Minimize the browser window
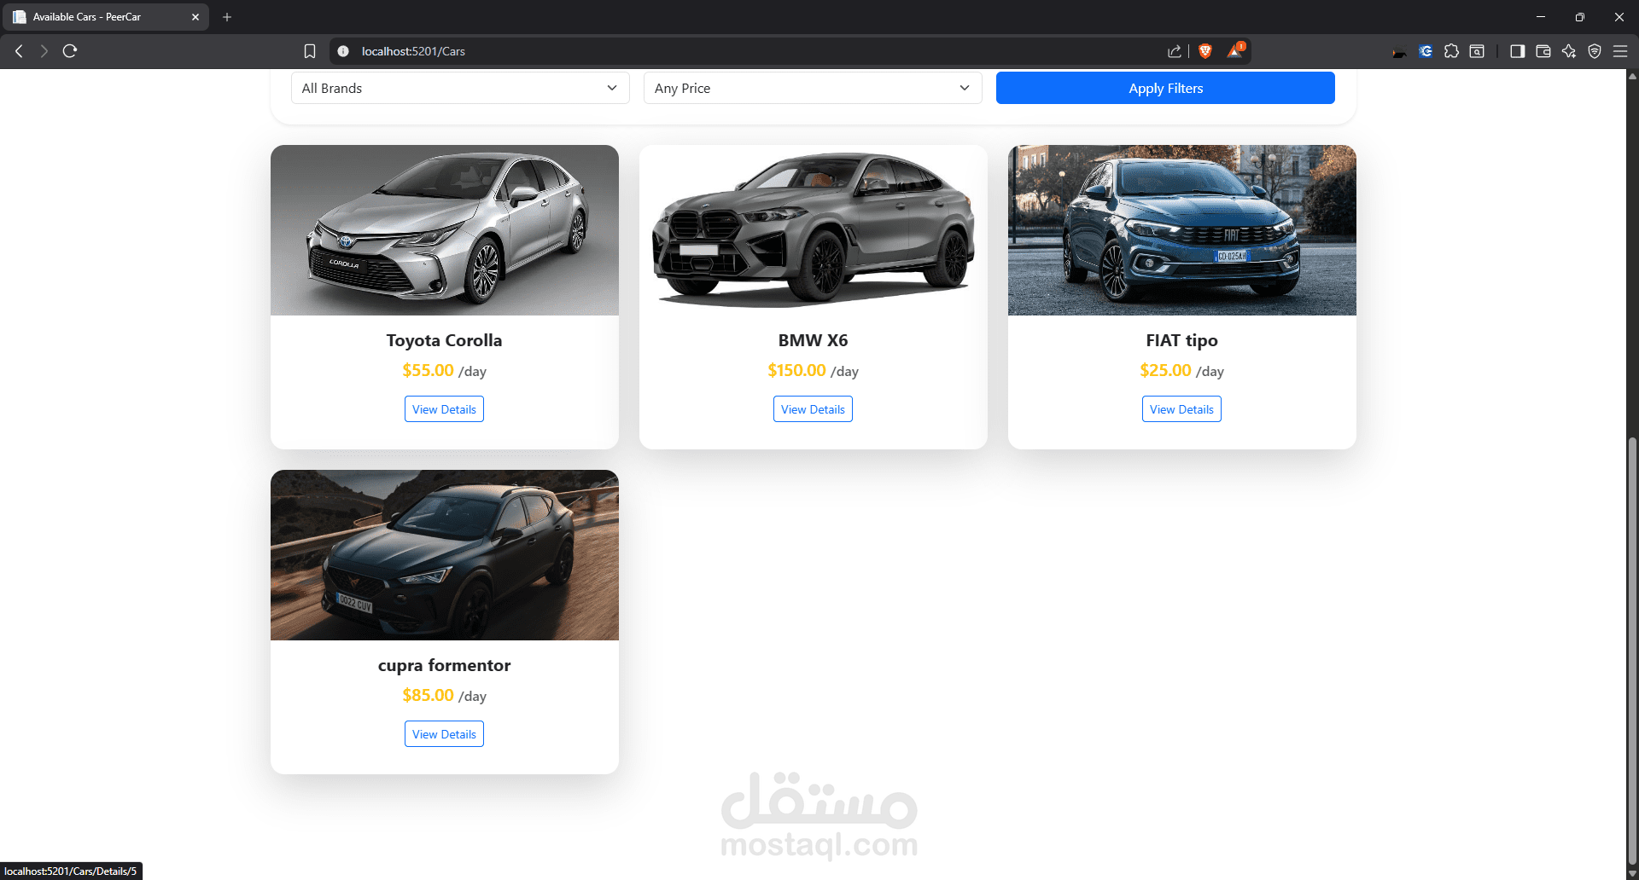The width and height of the screenshot is (1639, 880). coord(1541,17)
